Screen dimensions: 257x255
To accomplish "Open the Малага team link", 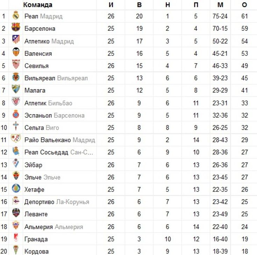I will (35, 90).
